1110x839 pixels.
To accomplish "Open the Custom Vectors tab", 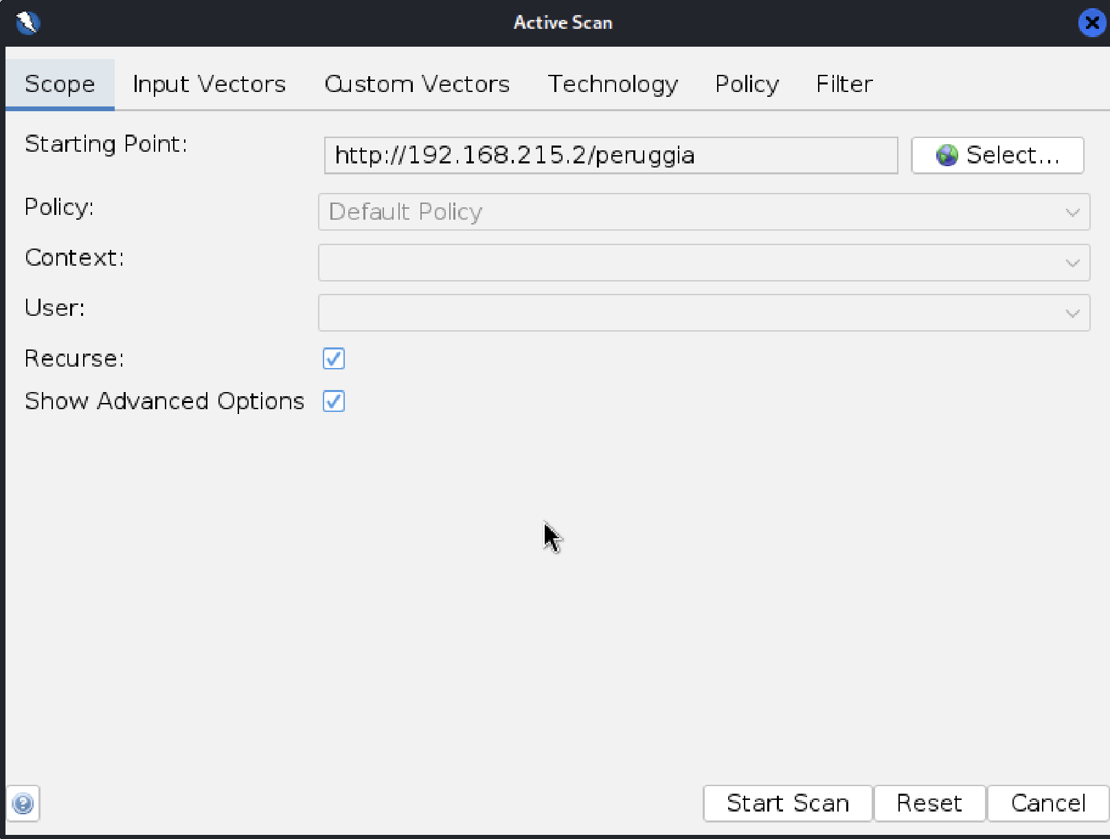I will pos(417,84).
